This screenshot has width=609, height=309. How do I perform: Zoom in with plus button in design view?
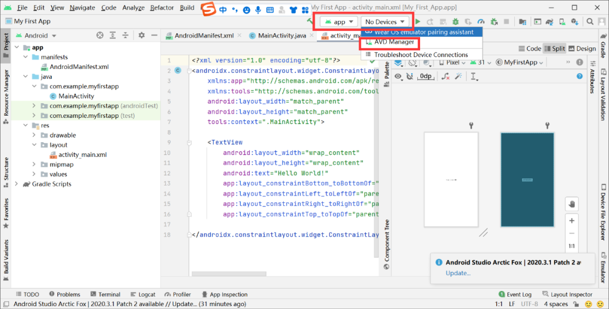(x=572, y=220)
